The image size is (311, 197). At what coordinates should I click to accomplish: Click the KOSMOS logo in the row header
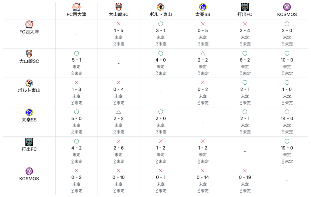(29, 171)
